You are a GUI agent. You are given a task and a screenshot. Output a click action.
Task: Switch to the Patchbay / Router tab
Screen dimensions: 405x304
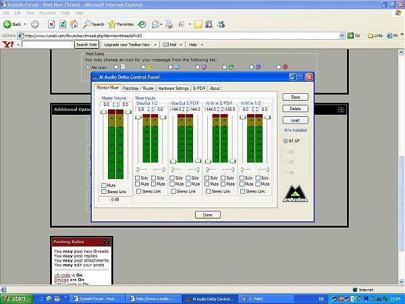tap(139, 88)
